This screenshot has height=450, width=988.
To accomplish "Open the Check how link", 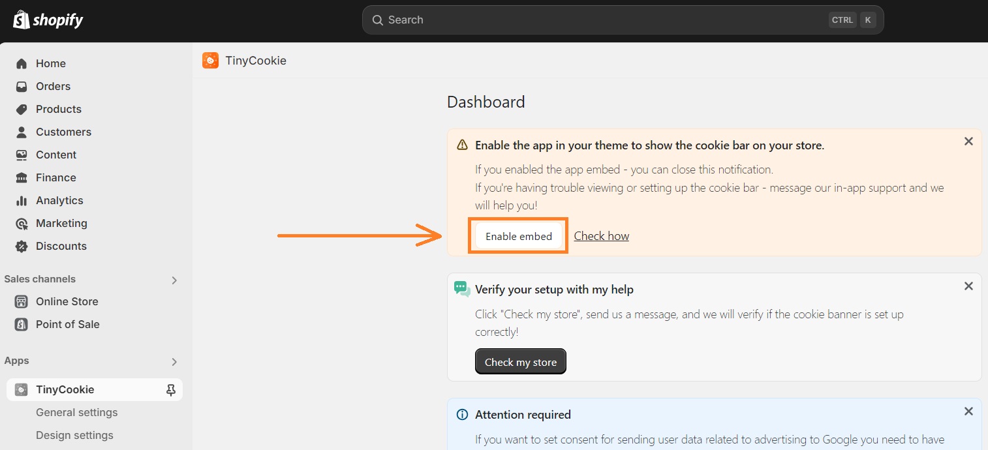I will click(x=601, y=235).
